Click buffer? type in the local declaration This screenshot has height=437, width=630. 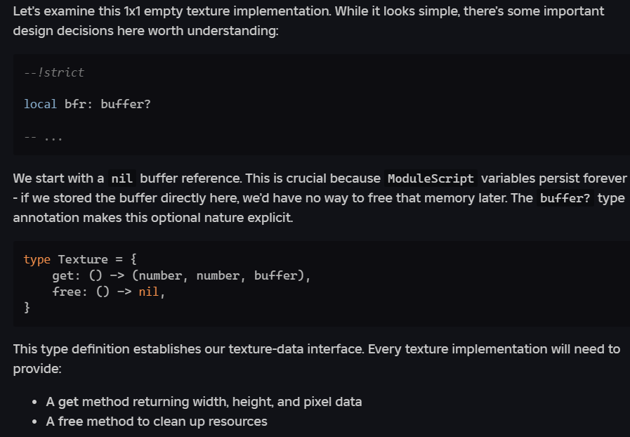coord(126,104)
